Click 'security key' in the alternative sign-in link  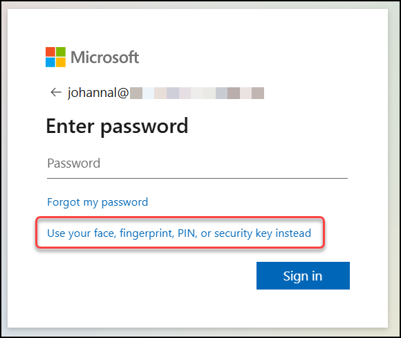[243, 233]
